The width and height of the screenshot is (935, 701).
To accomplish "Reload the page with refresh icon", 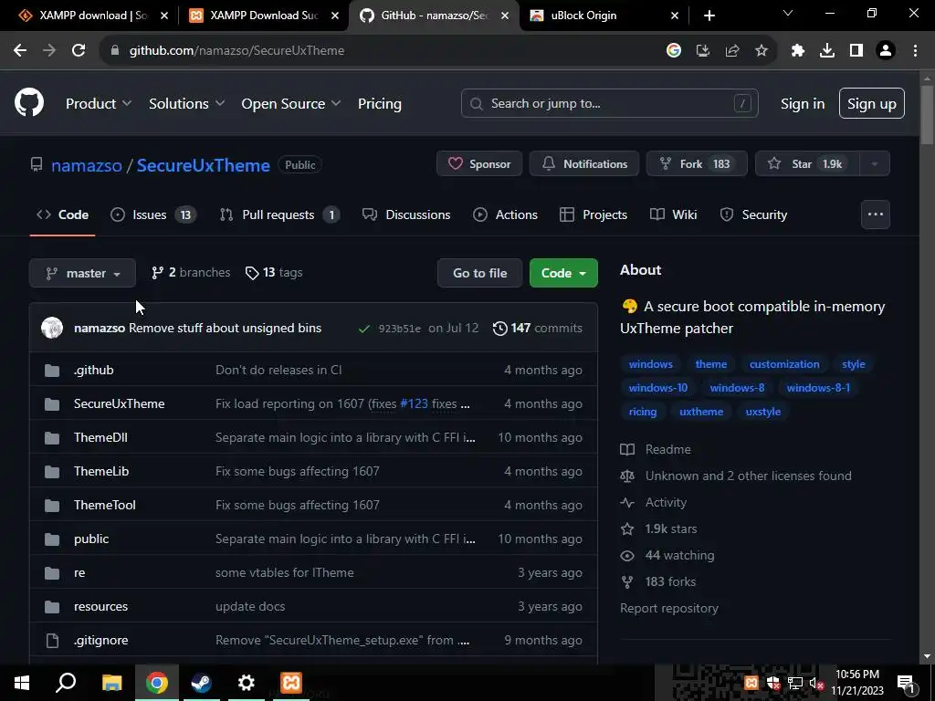I will pos(79,51).
